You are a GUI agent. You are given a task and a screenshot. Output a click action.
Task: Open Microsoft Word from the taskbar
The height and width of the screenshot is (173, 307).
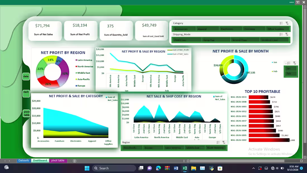pos(176,168)
